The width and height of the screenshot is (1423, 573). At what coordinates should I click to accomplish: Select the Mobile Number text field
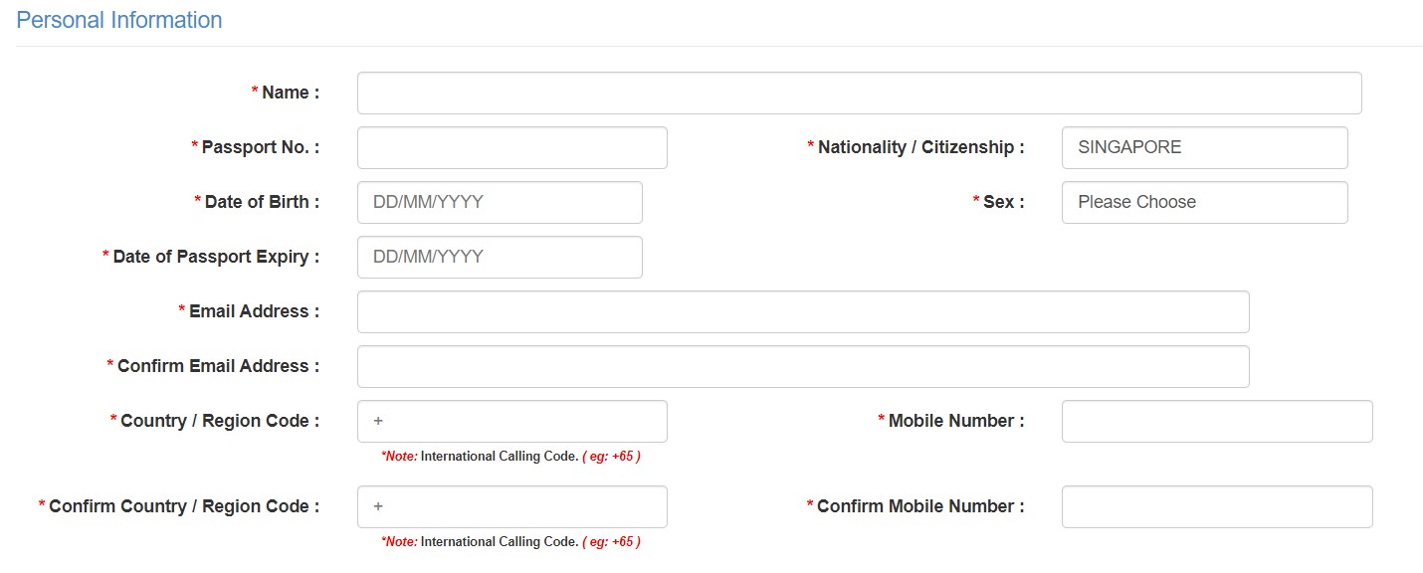(1216, 421)
